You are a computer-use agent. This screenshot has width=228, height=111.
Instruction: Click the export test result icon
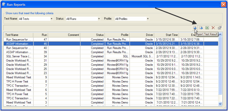click(201, 28)
